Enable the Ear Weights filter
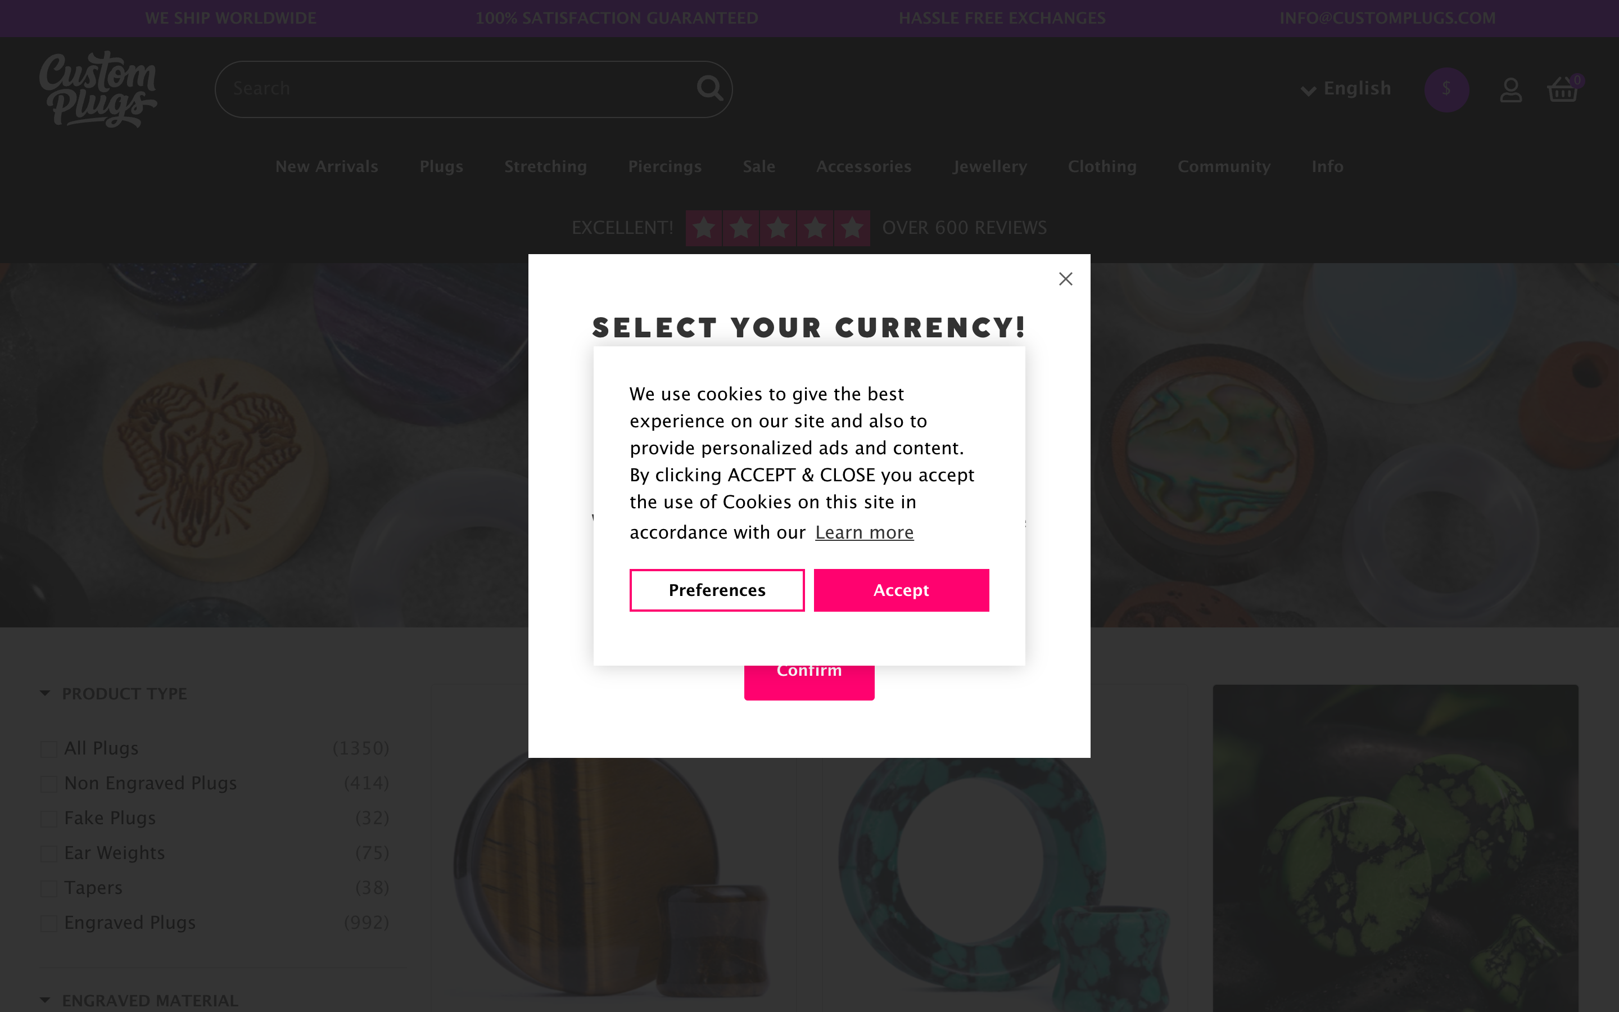 (49, 853)
